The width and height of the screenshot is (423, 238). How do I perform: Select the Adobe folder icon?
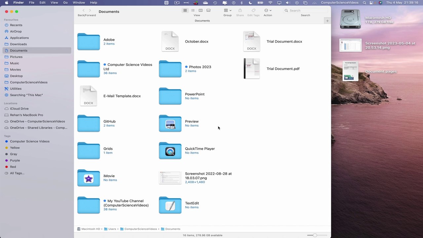tap(89, 42)
